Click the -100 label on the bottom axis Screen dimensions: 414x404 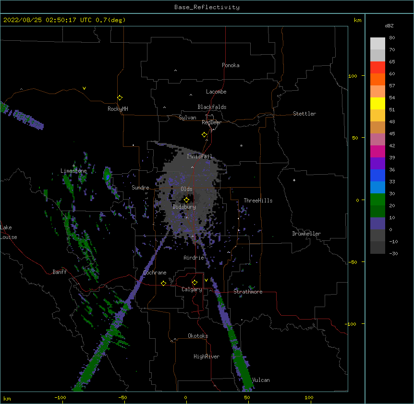pyautogui.click(x=60, y=397)
